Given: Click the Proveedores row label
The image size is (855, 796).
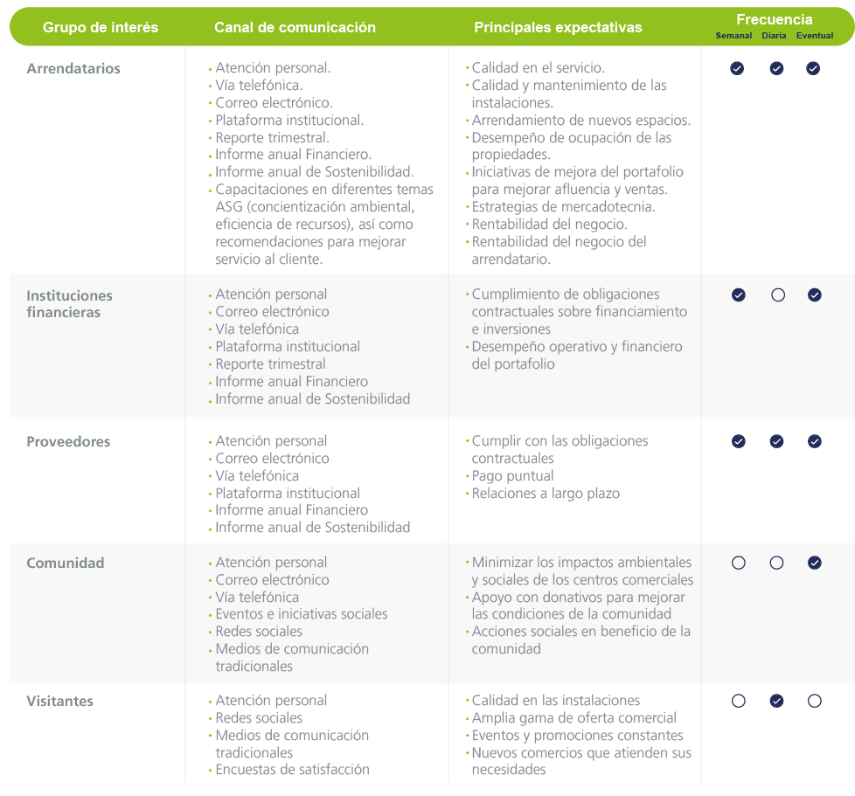Looking at the screenshot, I should point(68,441).
